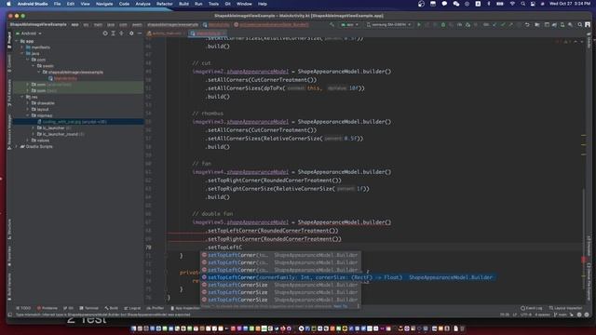Image resolution: width=596 pixels, height=335 pixels.
Task: Expand the ic_launcher_round item
Action: coord(34,134)
